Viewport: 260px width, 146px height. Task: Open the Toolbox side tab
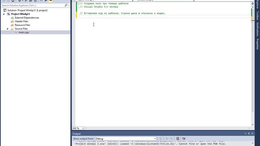[258, 15]
